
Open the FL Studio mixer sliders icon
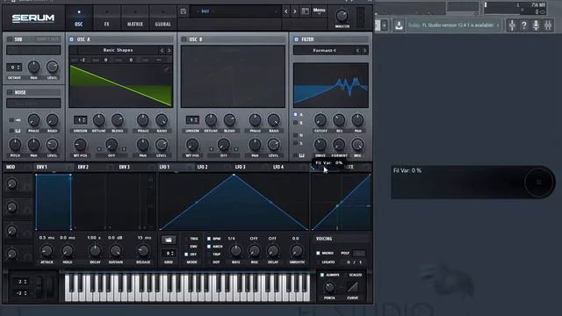(548, 25)
